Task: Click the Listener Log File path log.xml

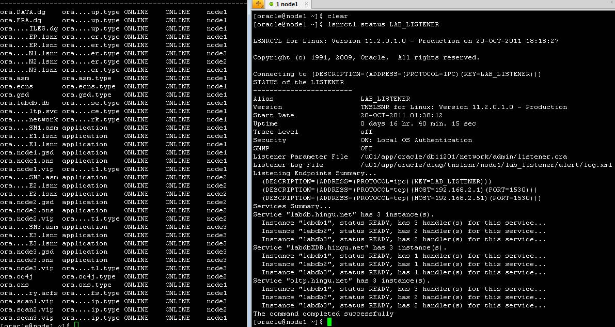Action: [x=486, y=165]
